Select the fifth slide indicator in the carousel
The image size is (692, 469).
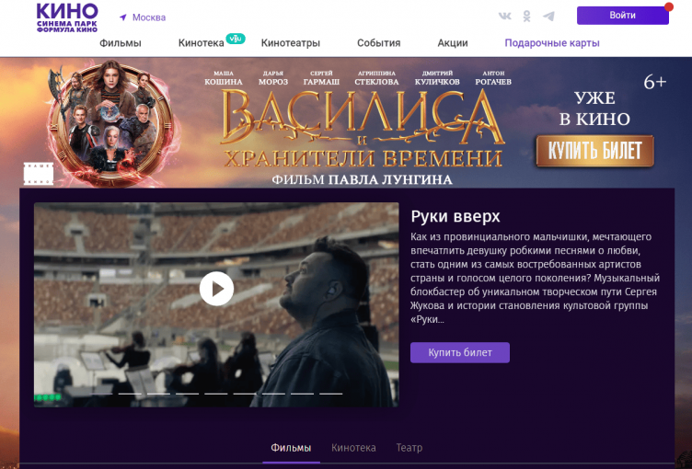[216, 394]
